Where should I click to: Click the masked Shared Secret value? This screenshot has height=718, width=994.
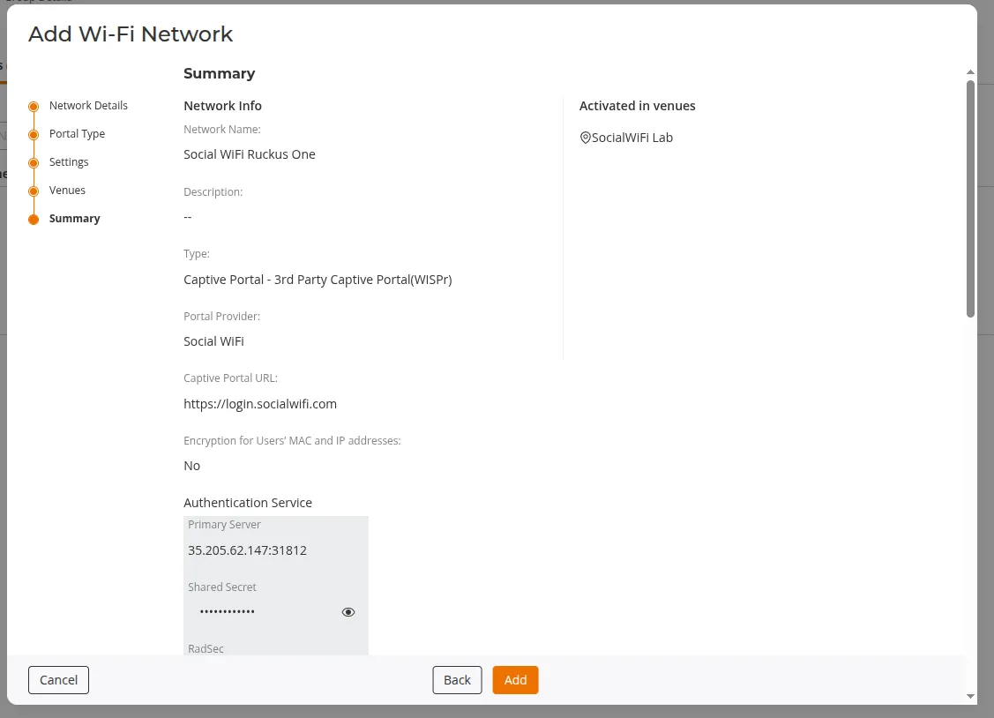pos(227,611)
